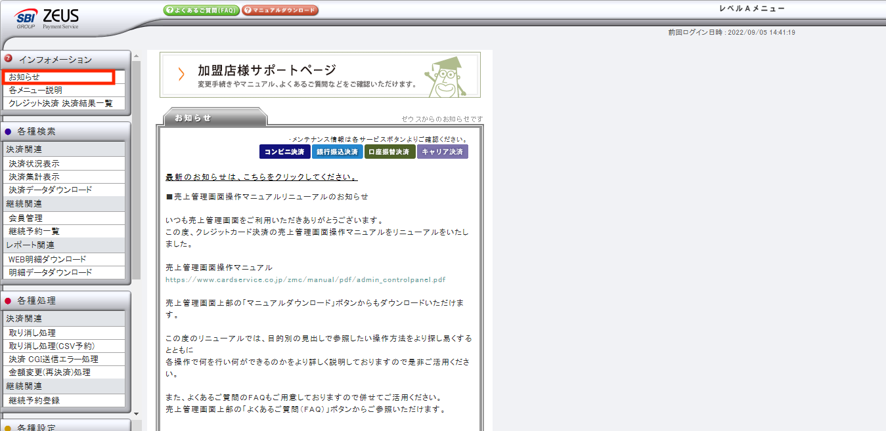
Task: Click the 各種検索 section header
Action: coord(66,131)
